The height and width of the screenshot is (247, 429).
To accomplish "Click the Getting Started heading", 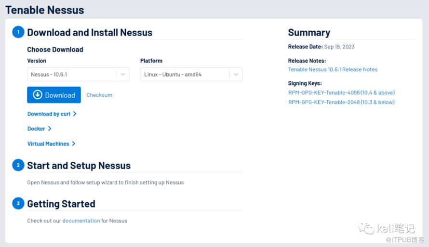I will 61,204.
